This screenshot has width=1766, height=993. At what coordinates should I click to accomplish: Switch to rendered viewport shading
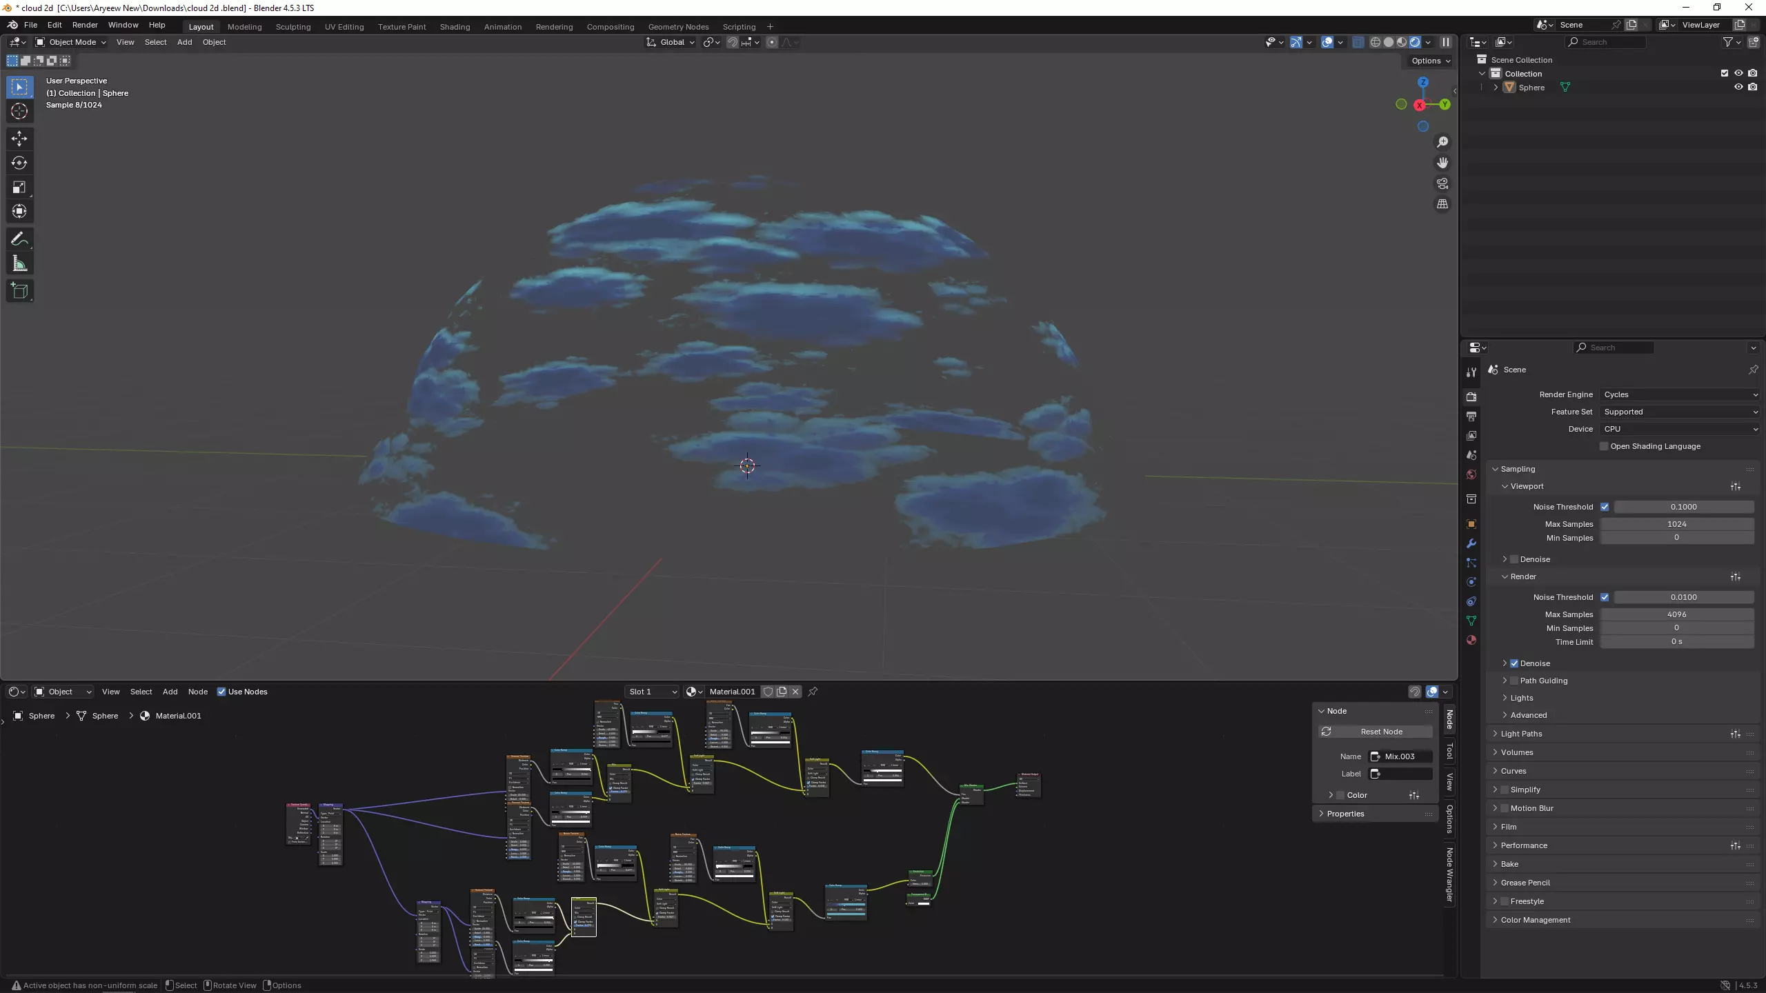tap(1415, 42)
